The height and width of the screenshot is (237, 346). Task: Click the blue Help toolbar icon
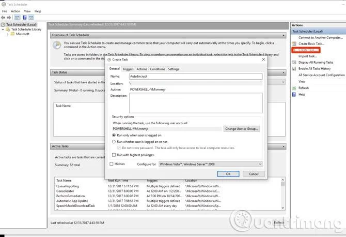click(25, 18)
